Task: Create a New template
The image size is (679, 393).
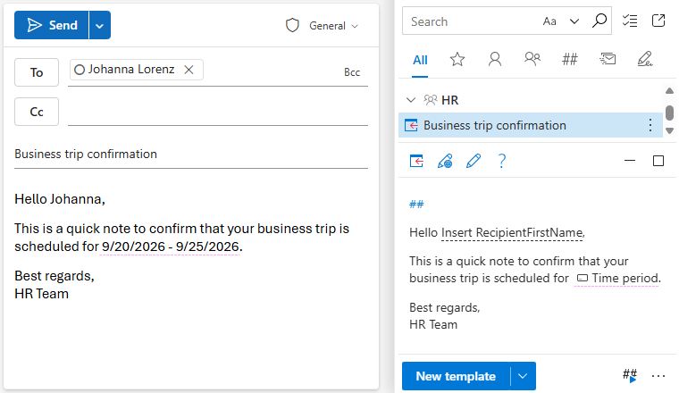Action: pos(456,376)
